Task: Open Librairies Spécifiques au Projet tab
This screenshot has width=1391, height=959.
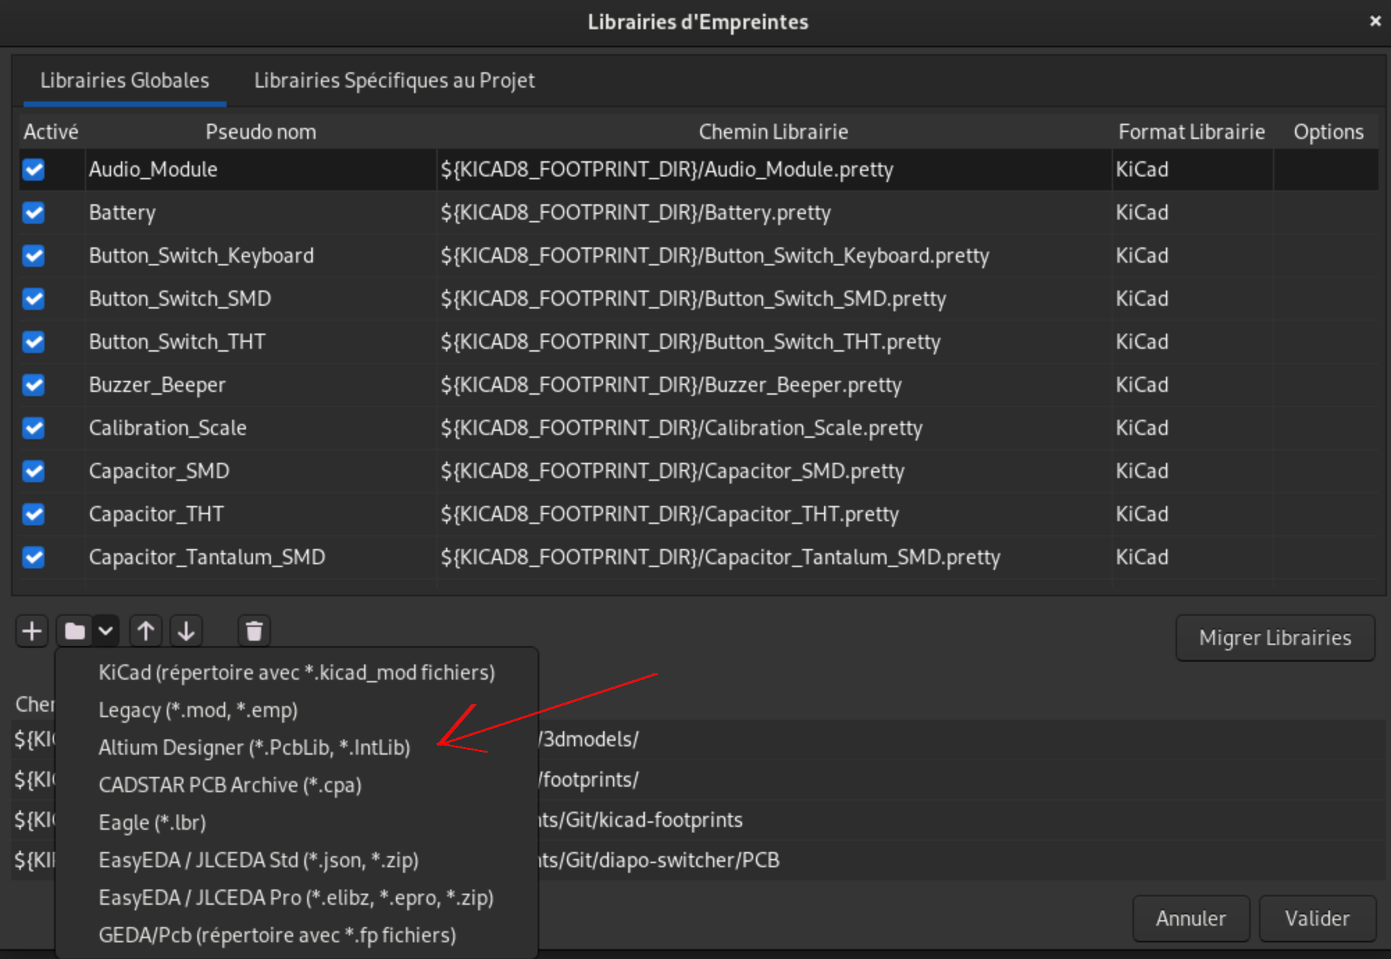Action: tap(394, 81)
